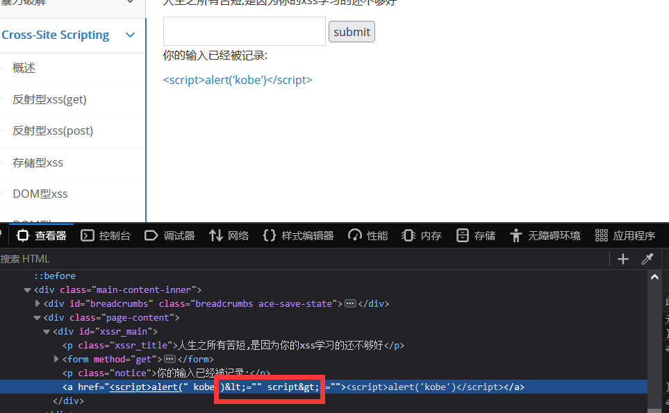Select the highlighted a href node row

[324, 387]
